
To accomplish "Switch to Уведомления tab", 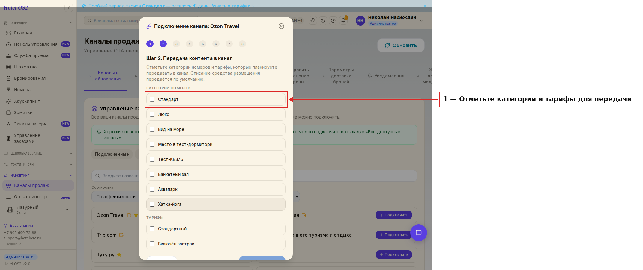I will pyautogui.click(x=386, y=76).
